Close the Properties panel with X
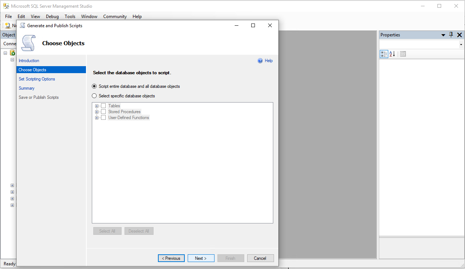This screenshot has width=465, height=269. [x=459, y=35]
